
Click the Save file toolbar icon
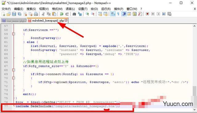coord(14,14)
